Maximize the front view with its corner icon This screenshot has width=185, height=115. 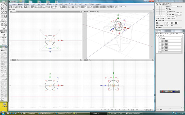click(81, 60)
